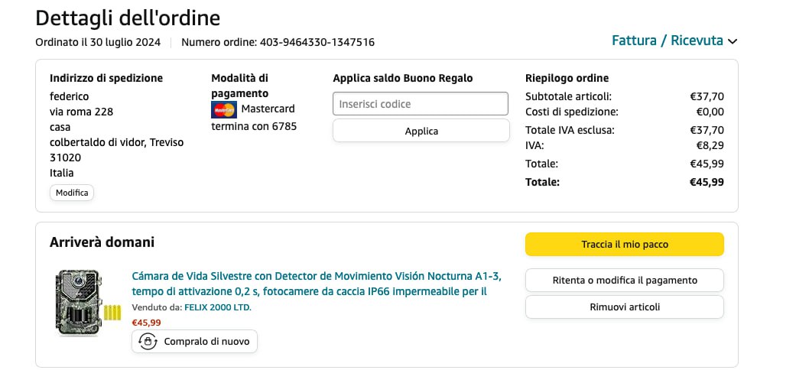
Task: Click the Dettagli dell'ordine page heading
Action: pos(128,18)
